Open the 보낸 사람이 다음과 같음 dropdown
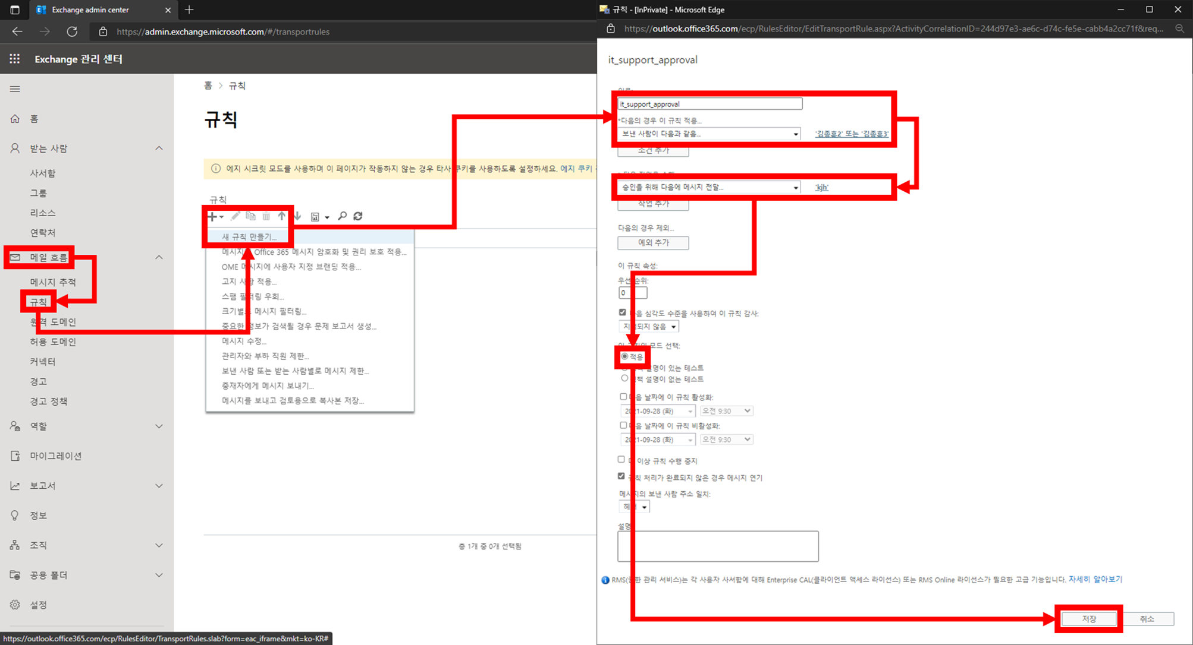Screen dimensions: 1193x645 pyautogui.click(x=709, y=134)
